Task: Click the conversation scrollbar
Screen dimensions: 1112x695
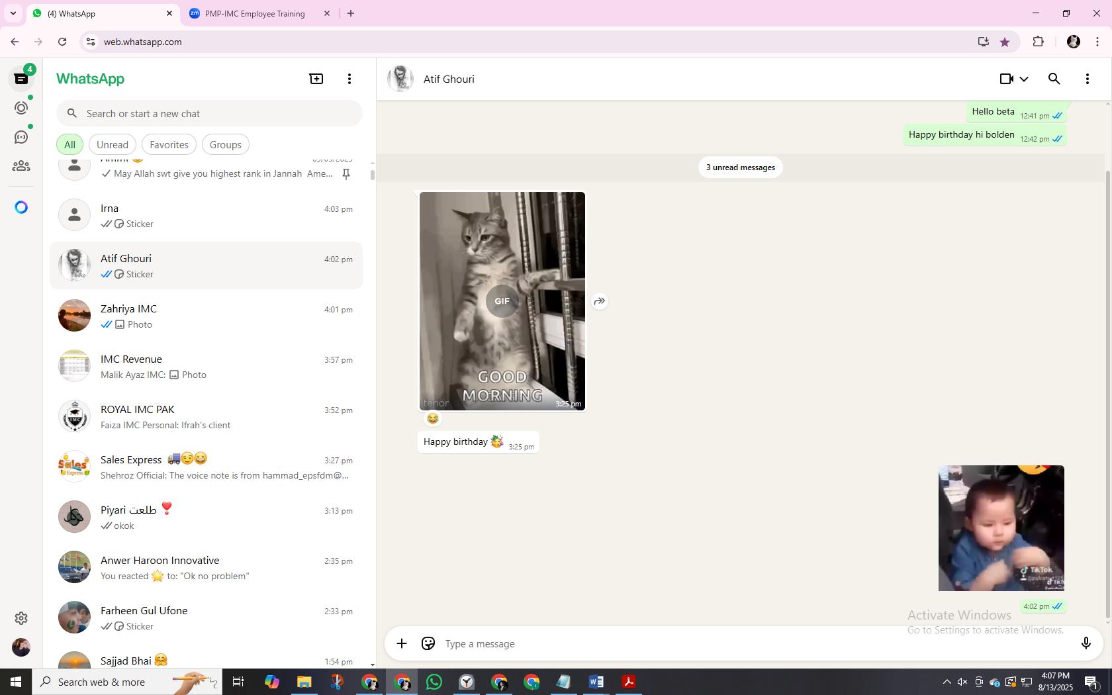Action: click(x=1108, y=394)
